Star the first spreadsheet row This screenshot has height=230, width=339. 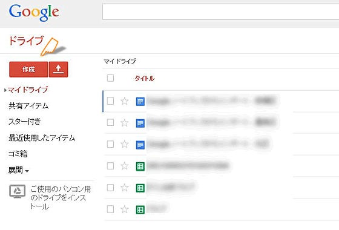coord(125,166)
